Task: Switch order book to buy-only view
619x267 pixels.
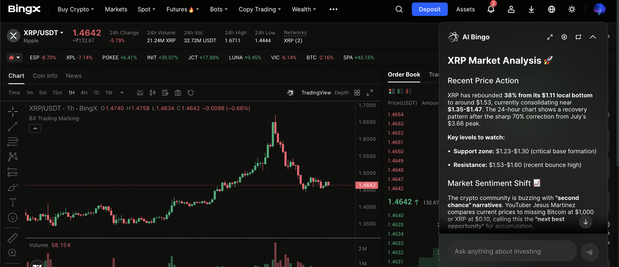Action: pos(399,91)
